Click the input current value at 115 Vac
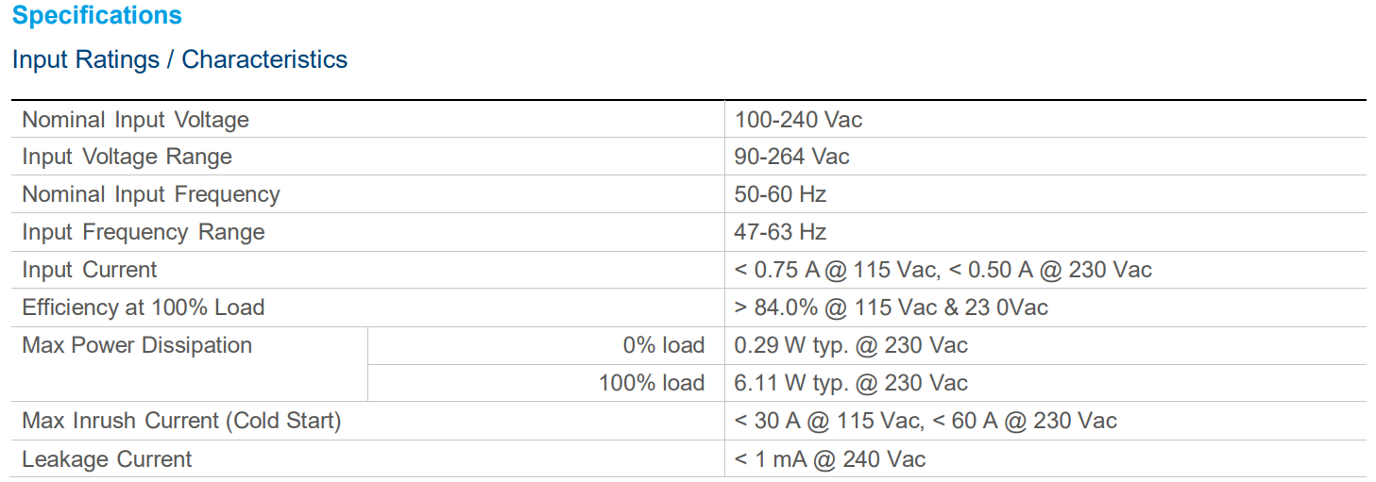The image size is (1376, 482). click(x=836, y=270)
